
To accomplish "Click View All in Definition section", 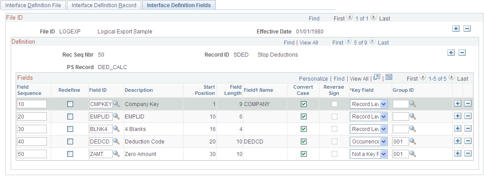I will pyautogui.click(x=309, y=43).
